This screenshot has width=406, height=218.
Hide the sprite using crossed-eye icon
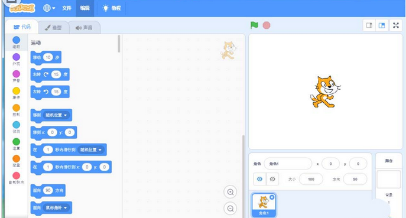[272, 179]
